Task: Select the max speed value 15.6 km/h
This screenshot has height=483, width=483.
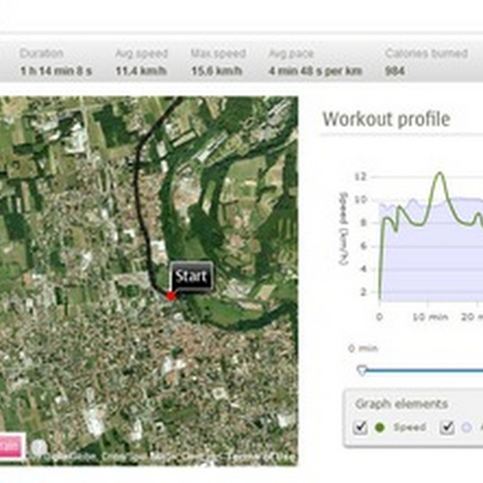Action: [x=217, y=71]
